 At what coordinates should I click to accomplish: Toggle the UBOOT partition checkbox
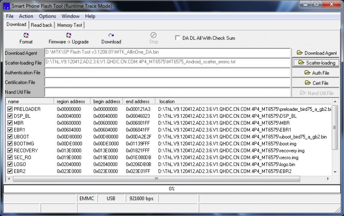tap(10, 137)
